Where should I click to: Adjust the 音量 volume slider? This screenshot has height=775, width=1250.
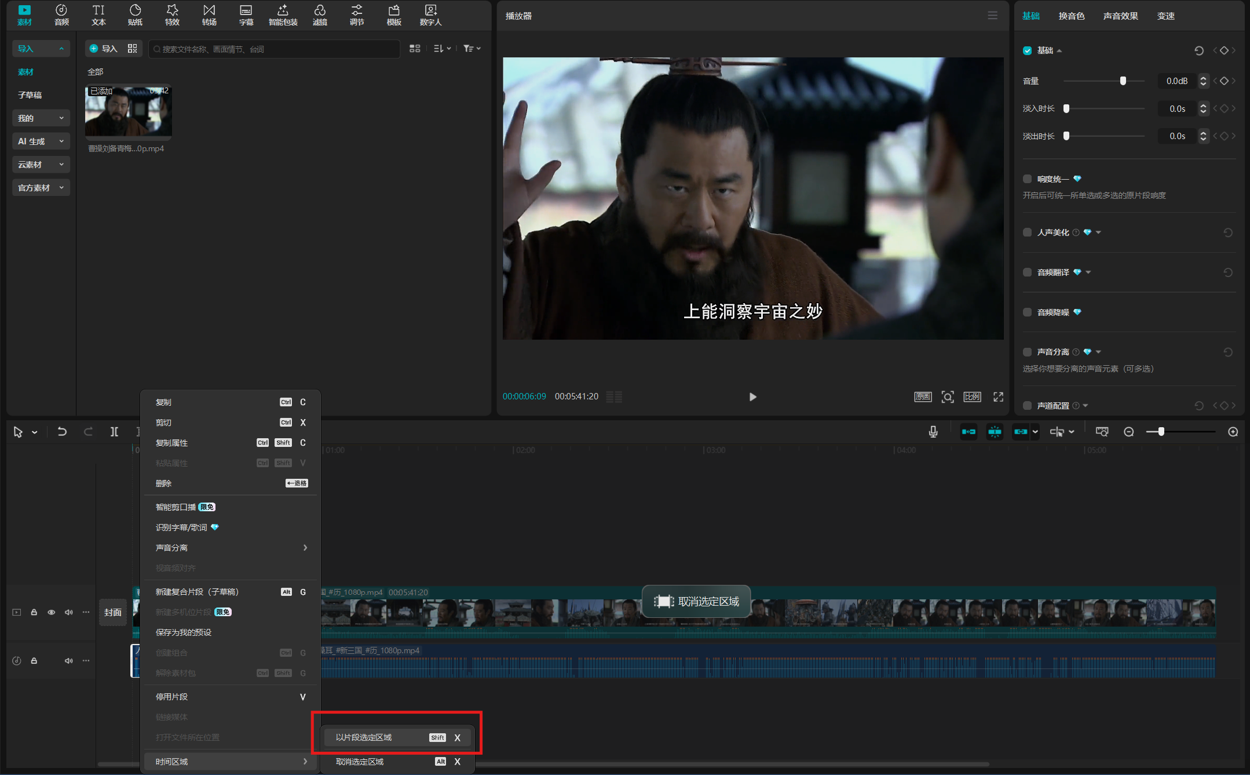pos(1123,81)
